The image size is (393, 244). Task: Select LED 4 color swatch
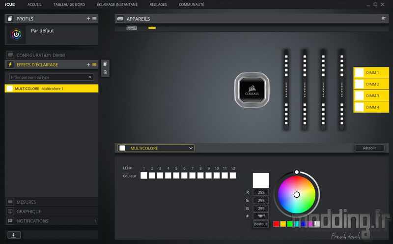(168, 176)
